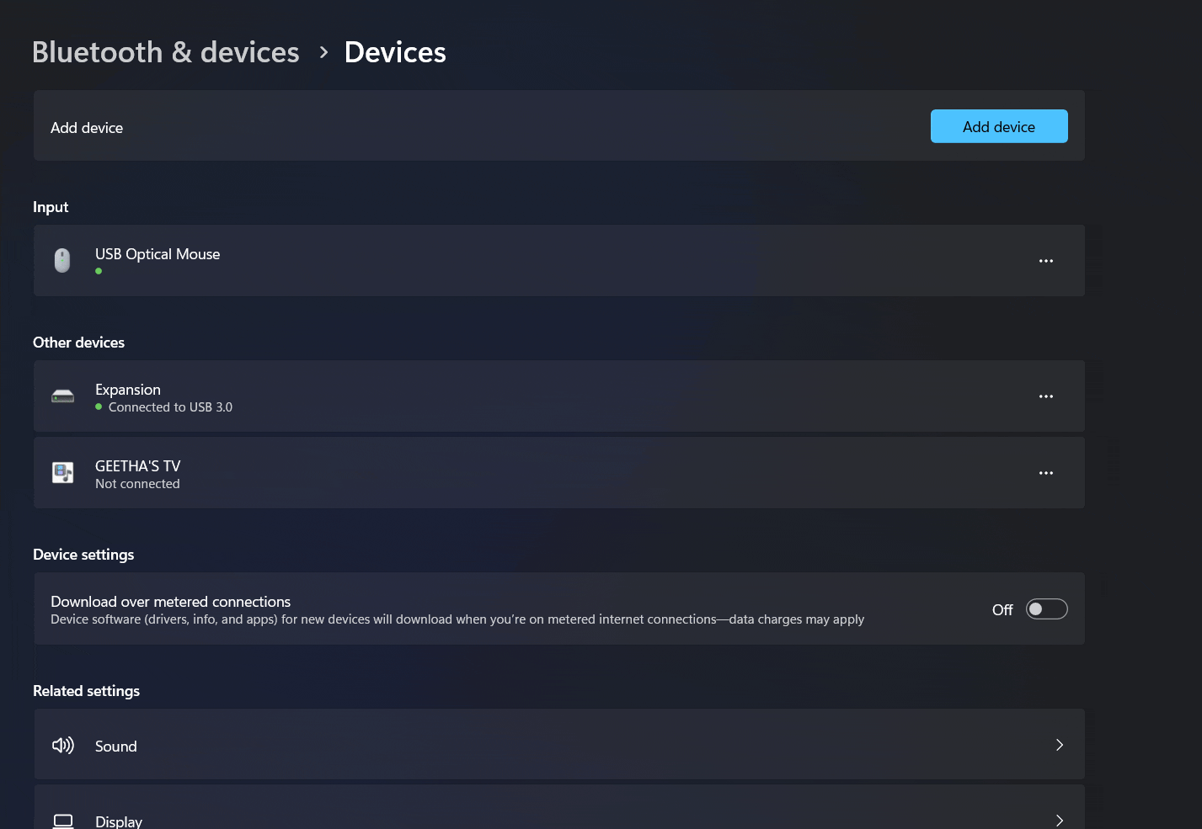1202x829 pixels.
Task: Open the ellipsis menu for USB Optical Mouse
Action: [1045, 260]
